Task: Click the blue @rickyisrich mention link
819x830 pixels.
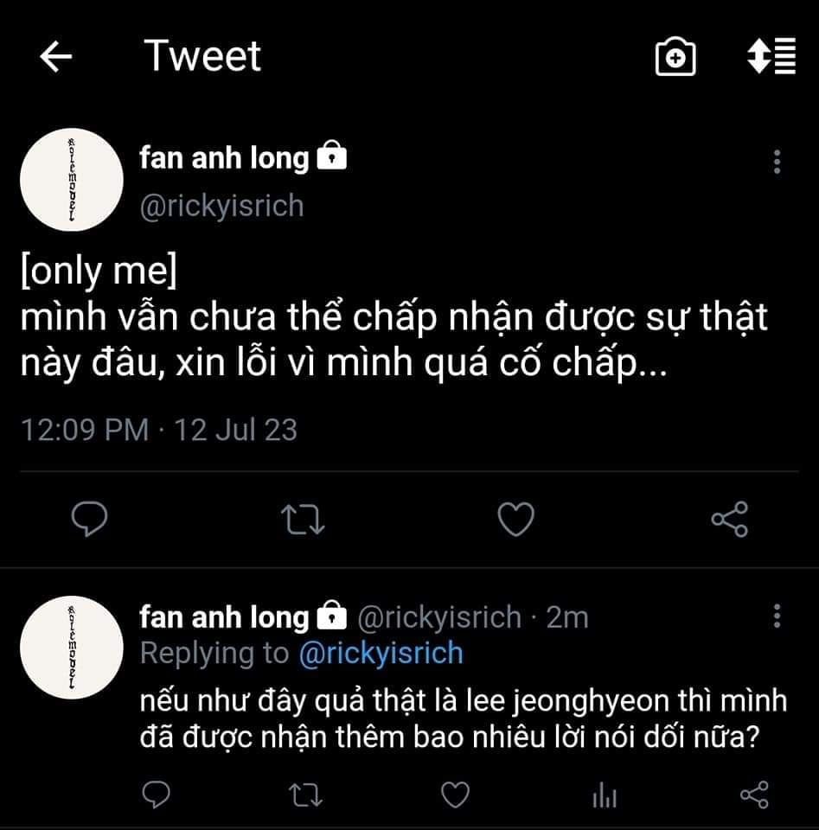Action: click(381, 654)
